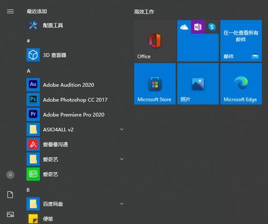The height and width of the screenshot is (224, 268).
Task: Expand the ASIO4ALL v2 chevron
Action: [122, 129]
